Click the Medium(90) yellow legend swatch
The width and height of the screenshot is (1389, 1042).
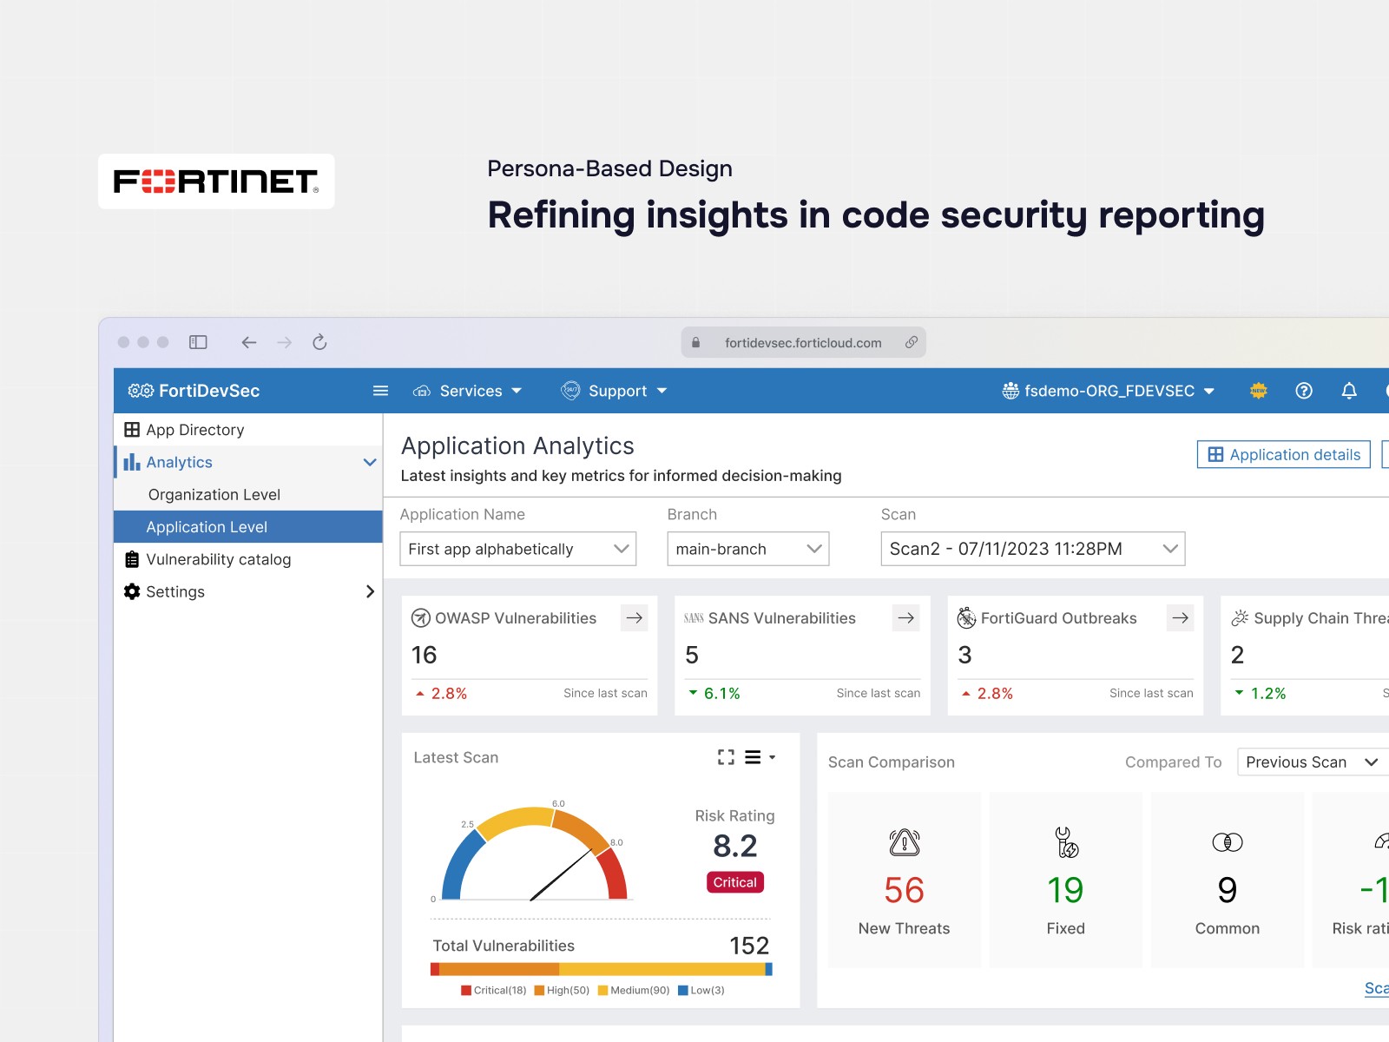click(602, 990)
